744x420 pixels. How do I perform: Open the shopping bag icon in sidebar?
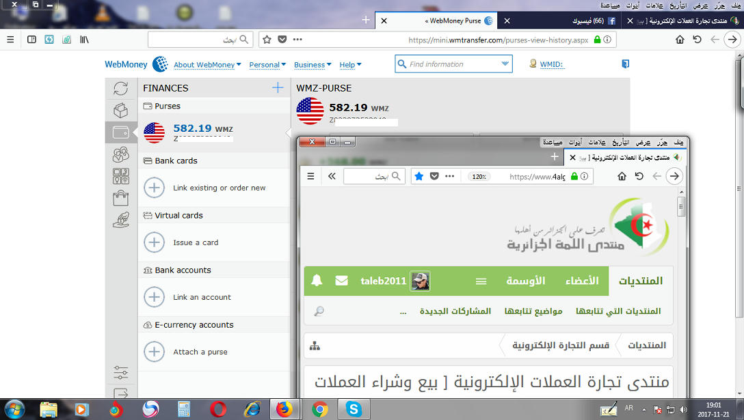121,198
